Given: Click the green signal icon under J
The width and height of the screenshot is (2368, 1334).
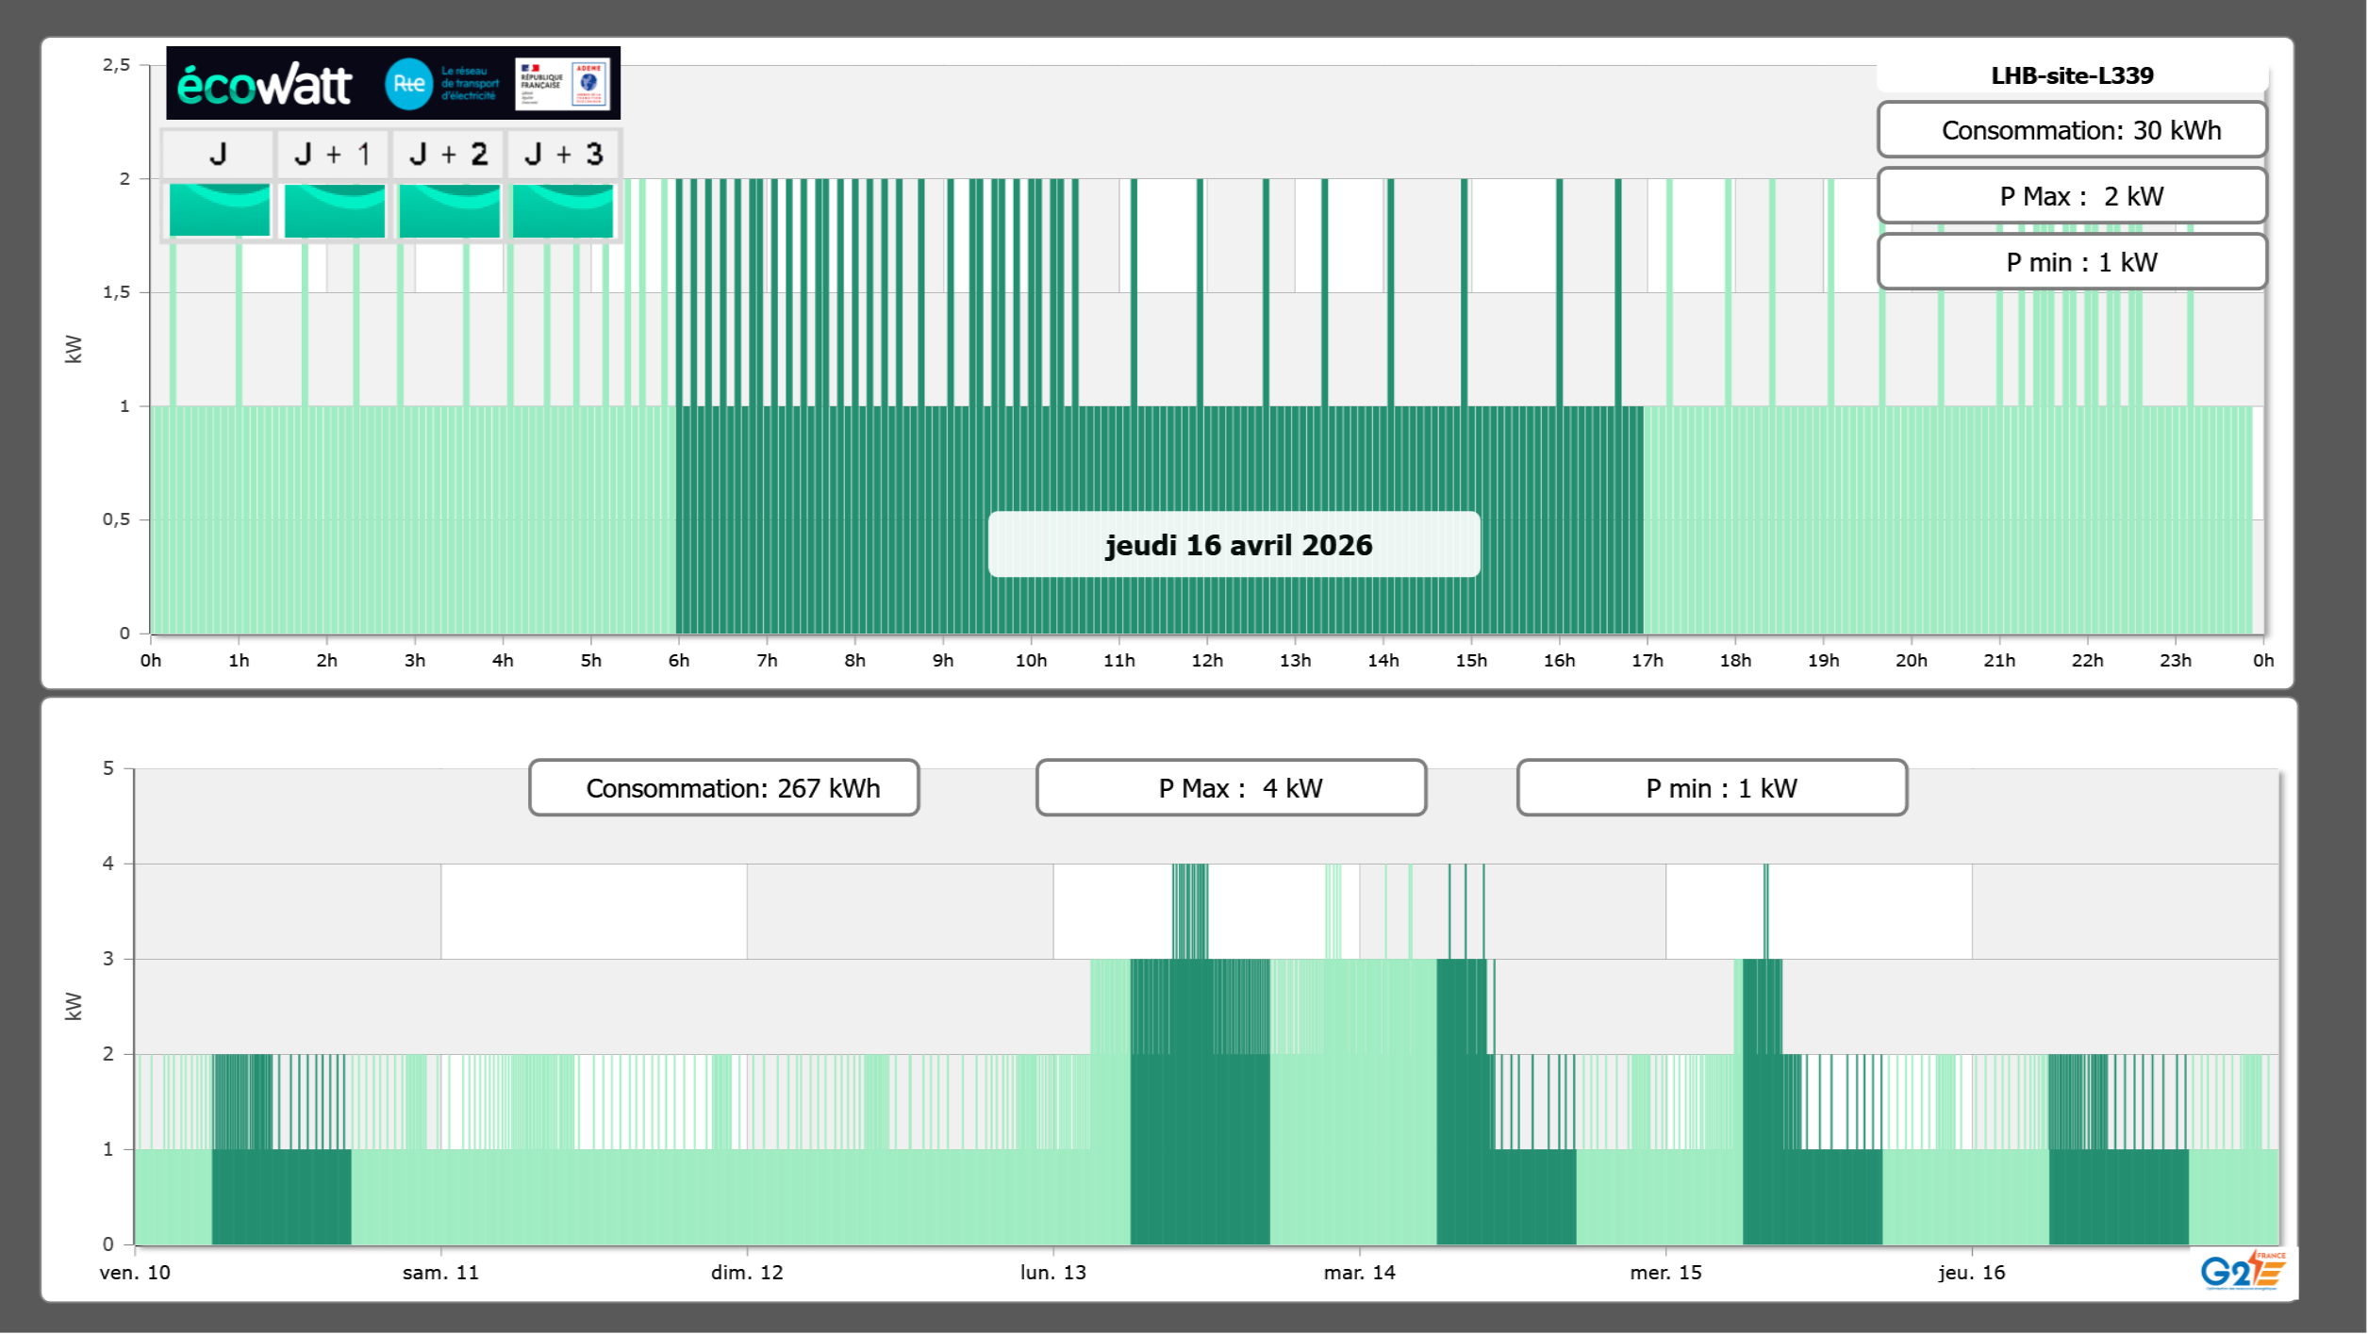Looking at the screenshot, I should (219, 210).
